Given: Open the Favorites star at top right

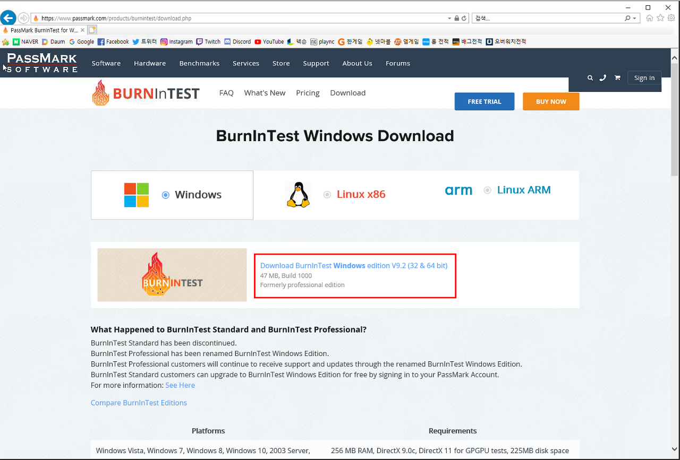Looking at the screenshot, I should point(660,18).
